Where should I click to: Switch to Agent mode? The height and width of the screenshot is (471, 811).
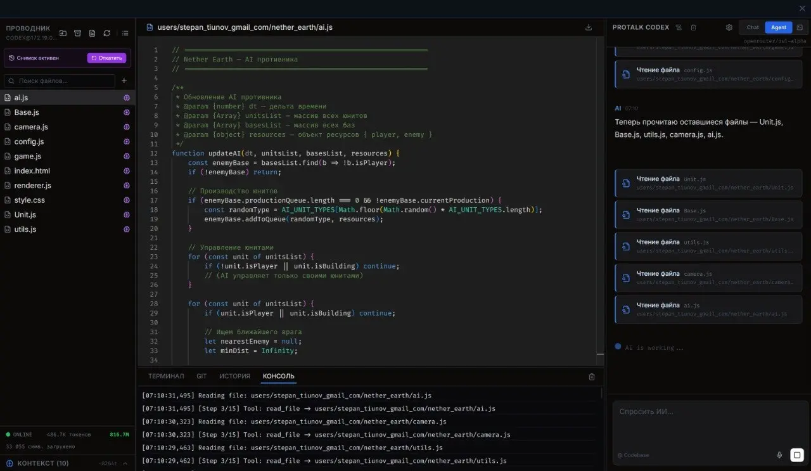(x=779, y=27)
